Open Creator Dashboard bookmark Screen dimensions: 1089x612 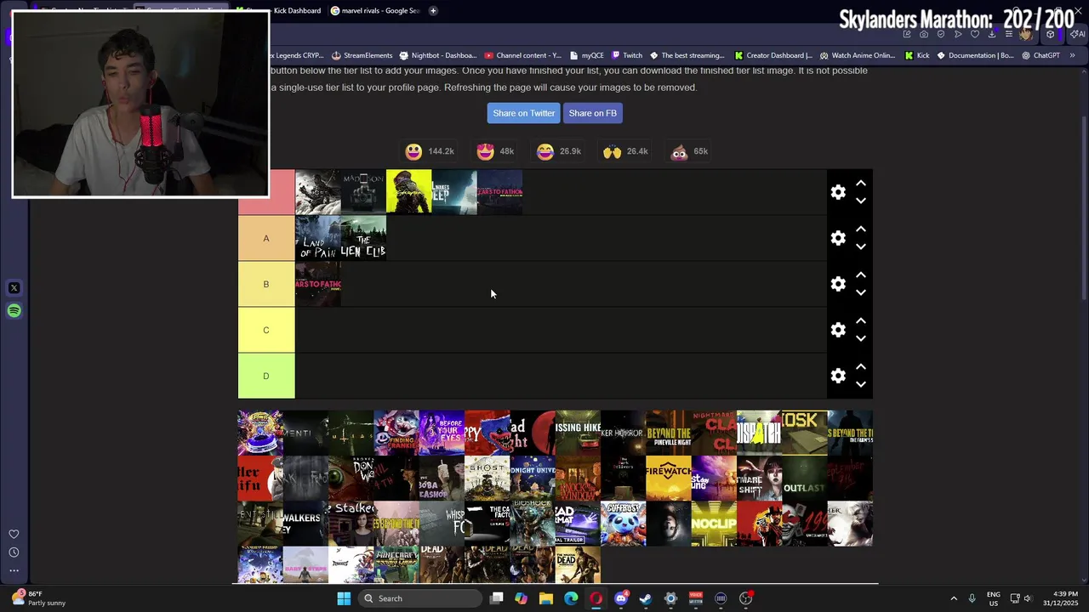(773, 55)
